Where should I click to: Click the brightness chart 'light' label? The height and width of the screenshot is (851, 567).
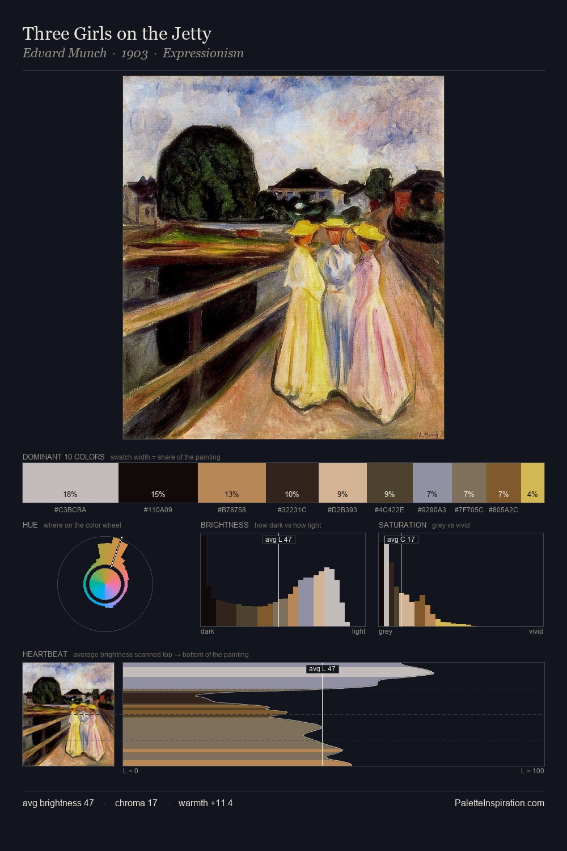coord(359,631)
